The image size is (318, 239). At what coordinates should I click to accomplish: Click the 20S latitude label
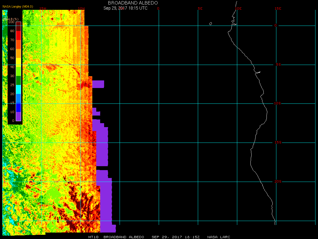tap(277, 181)
